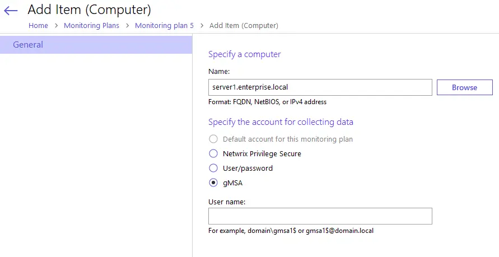Click the chevron after Monitoring Plans
Screen dimensions: 499x257
click(127, 25)
